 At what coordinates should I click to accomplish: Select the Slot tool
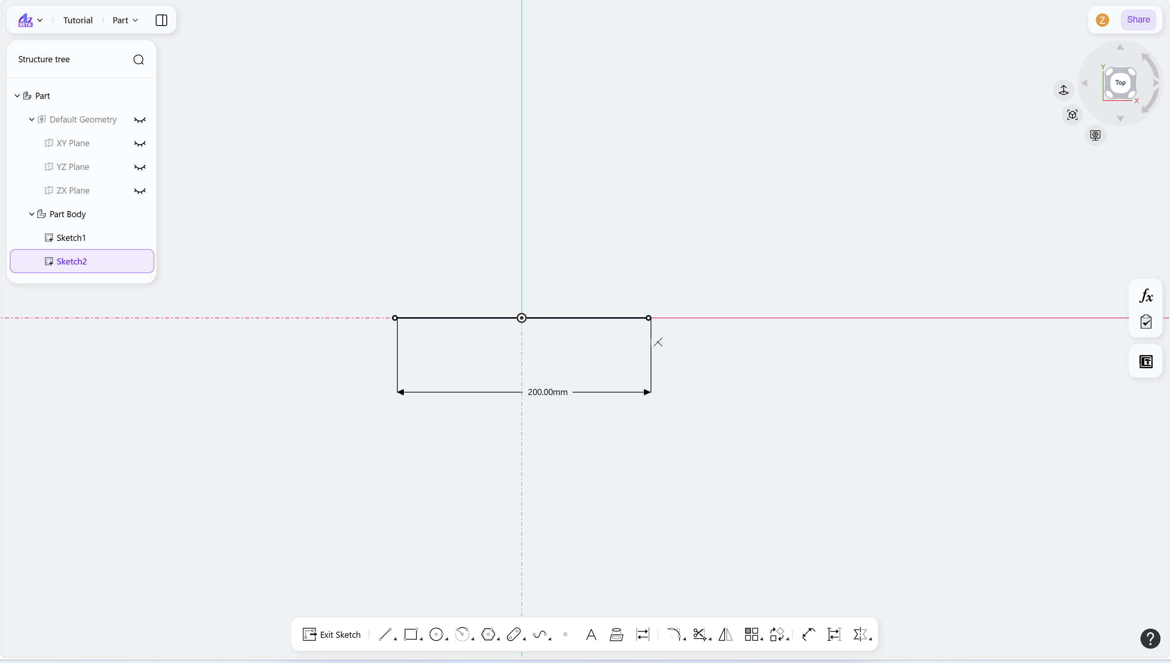pyautogui.click(x=514, y=634)
